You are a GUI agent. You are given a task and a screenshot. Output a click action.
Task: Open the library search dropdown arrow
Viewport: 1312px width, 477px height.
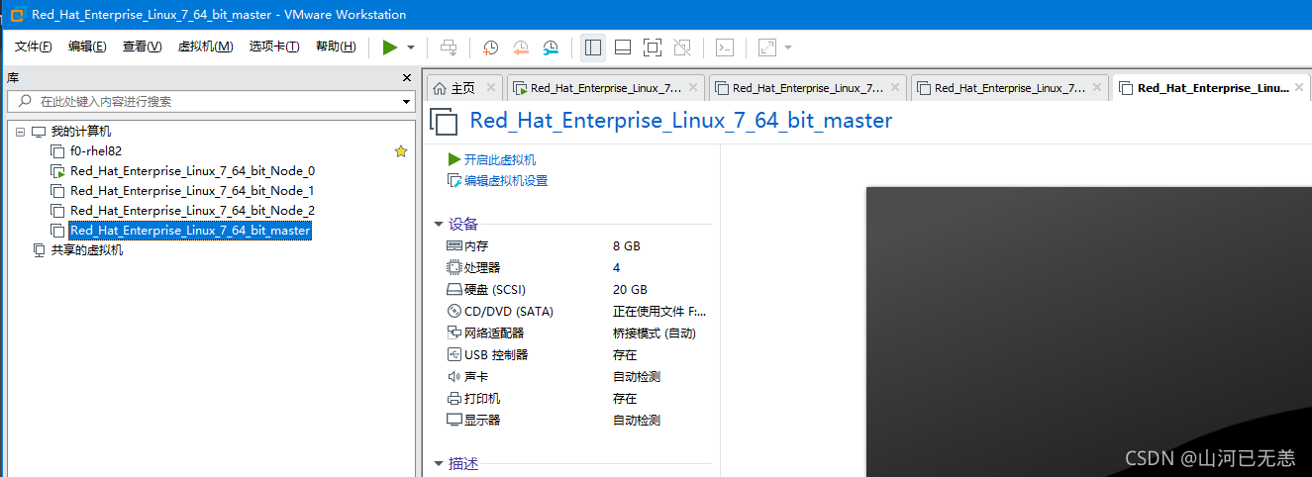406,102
